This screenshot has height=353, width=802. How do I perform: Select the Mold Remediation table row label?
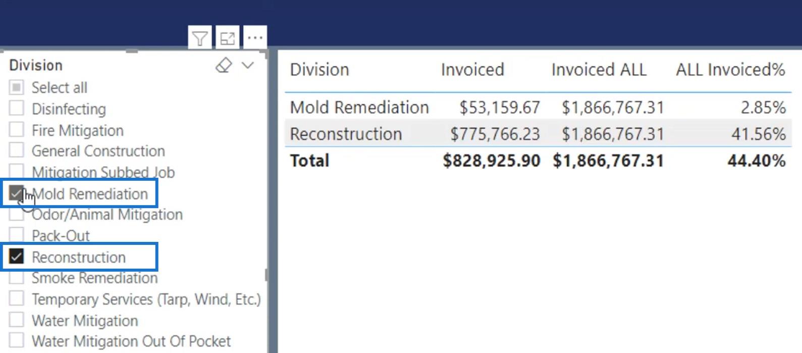359,108
